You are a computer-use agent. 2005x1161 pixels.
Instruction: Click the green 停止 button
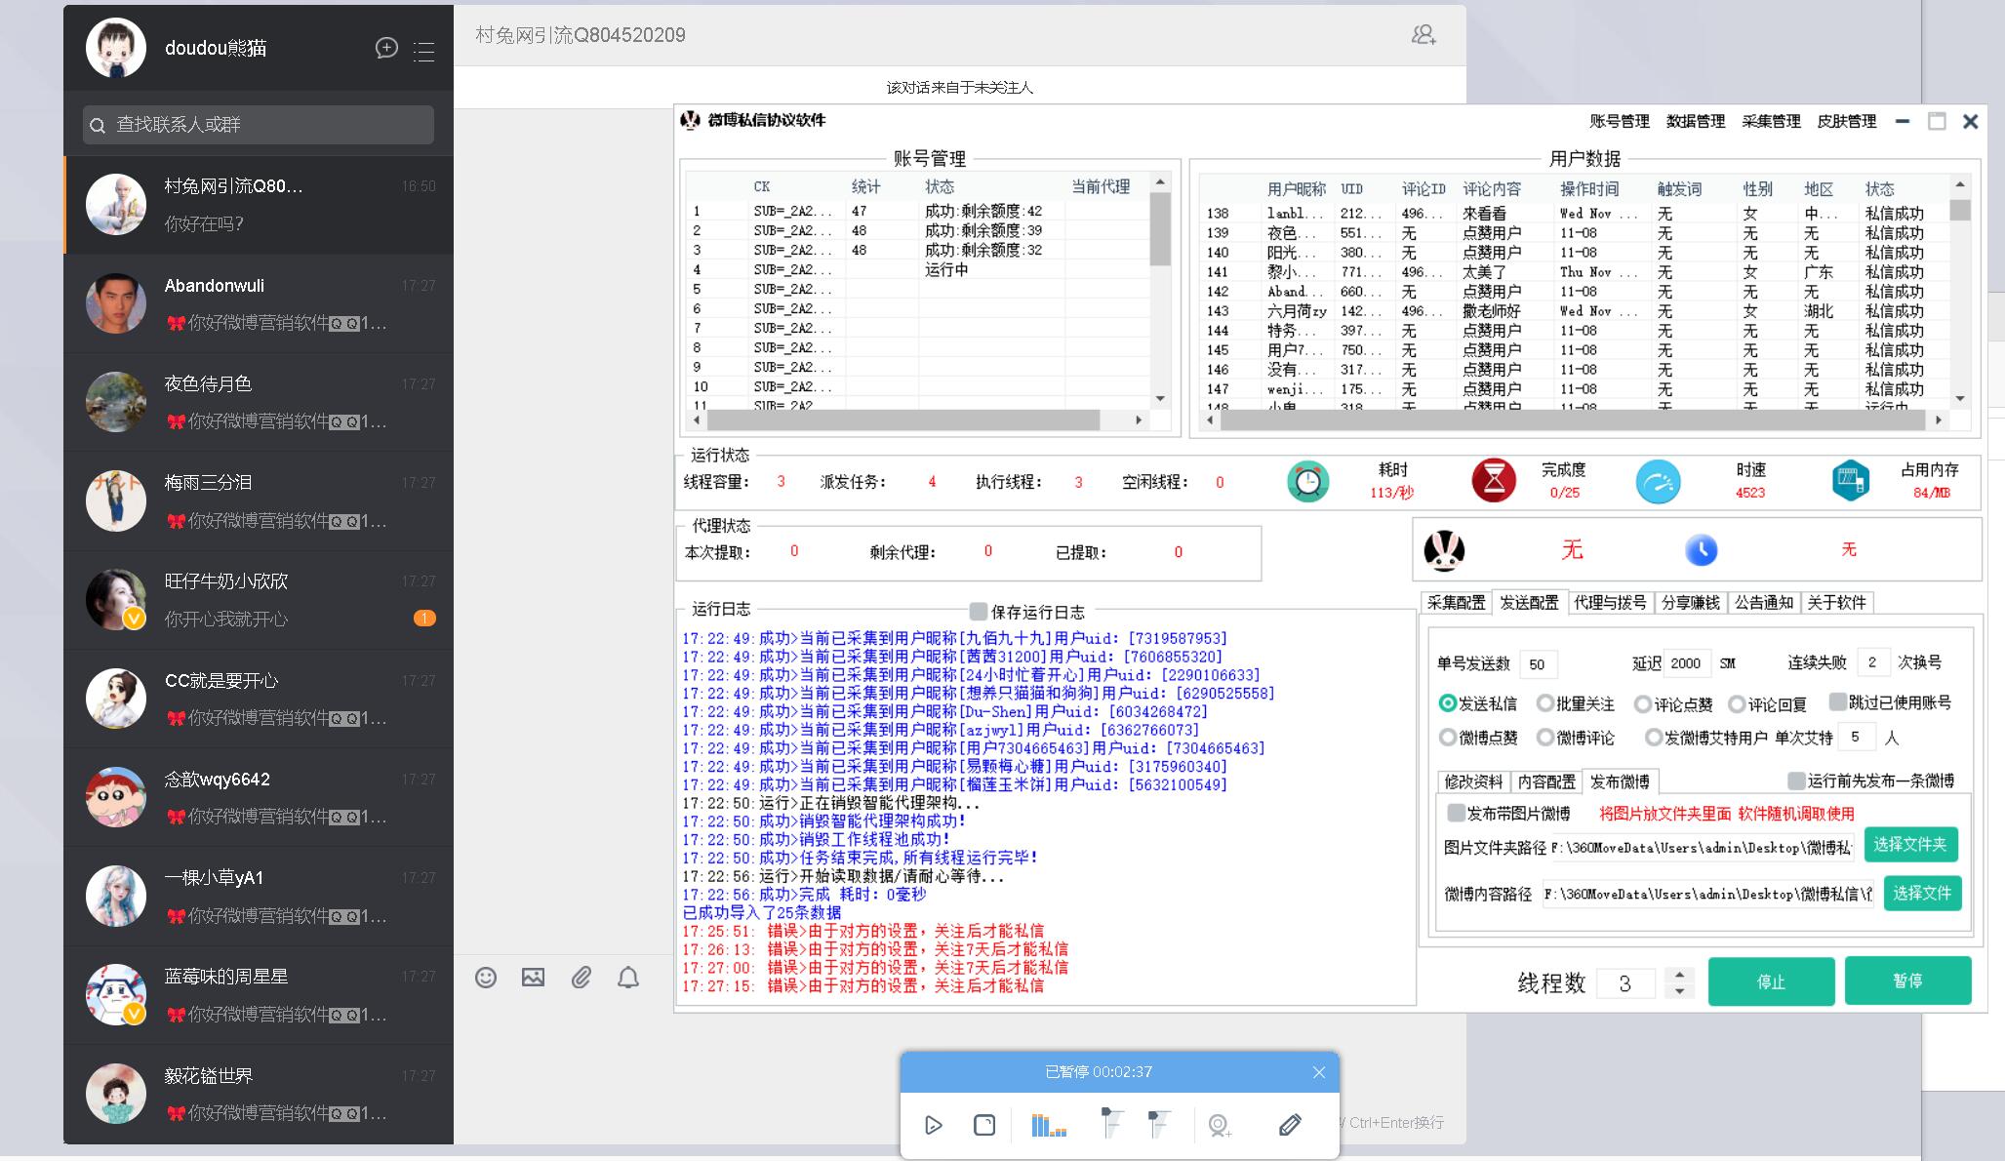pos(1770,981)
